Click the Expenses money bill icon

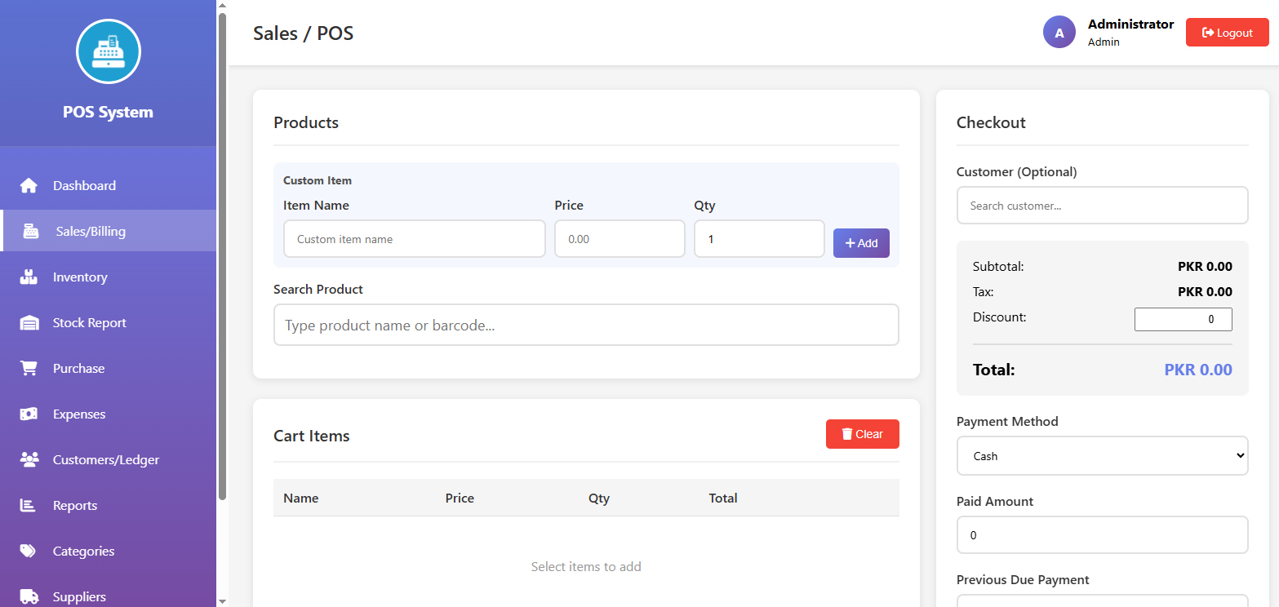click(29, 414)
